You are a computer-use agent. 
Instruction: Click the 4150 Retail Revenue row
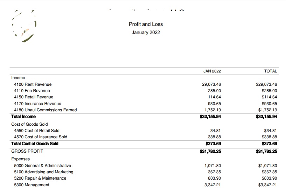coord(34,97)
